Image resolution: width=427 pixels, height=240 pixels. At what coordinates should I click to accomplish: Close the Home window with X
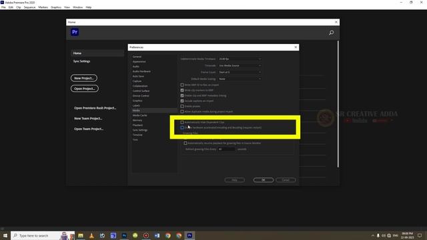336,22
